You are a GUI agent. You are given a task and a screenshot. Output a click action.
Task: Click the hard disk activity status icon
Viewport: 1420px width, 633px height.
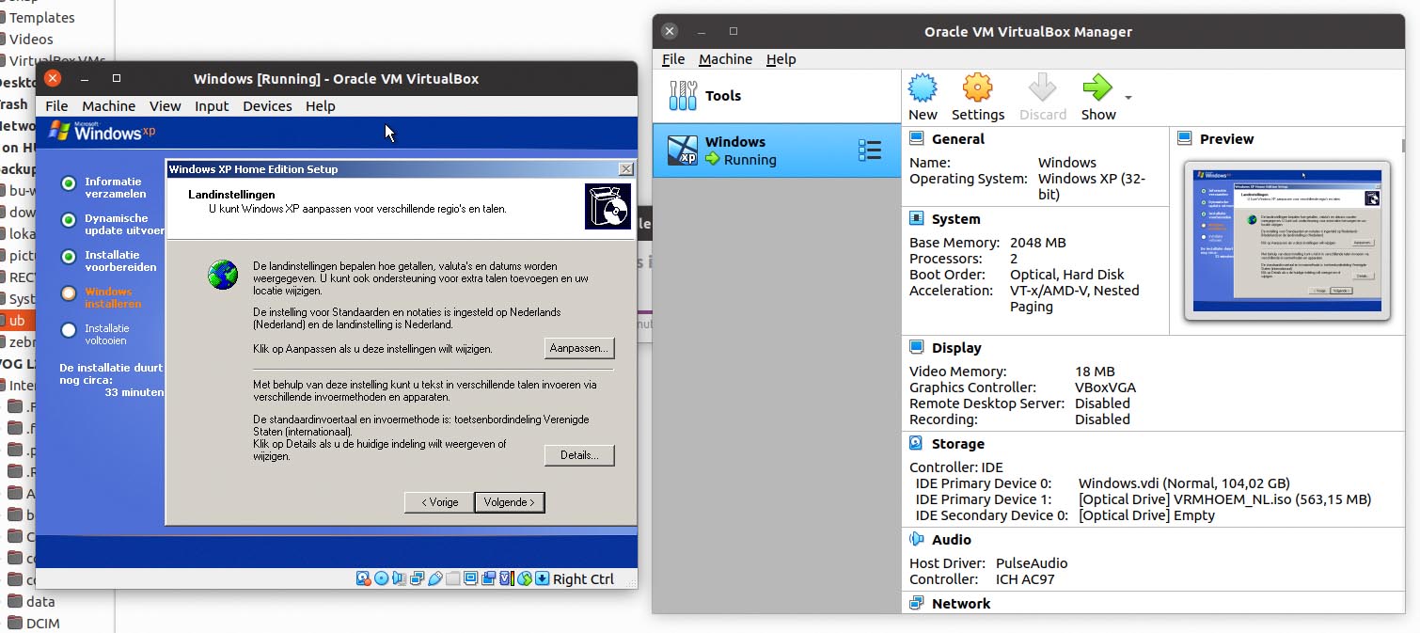click(363, 578)
